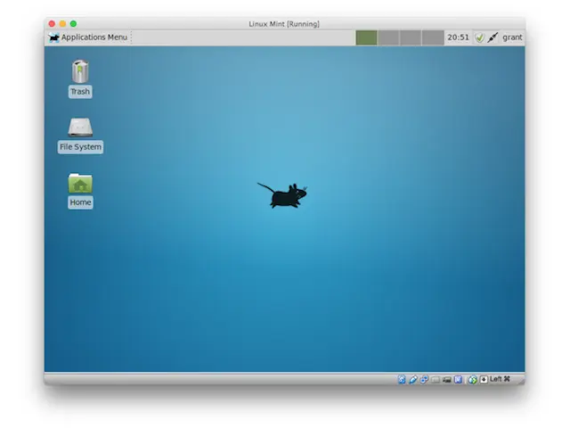Click the 20:51 panel clock
Image resolution: width=570 pixels, height=428 pixels.
click(x=458, y=37)
